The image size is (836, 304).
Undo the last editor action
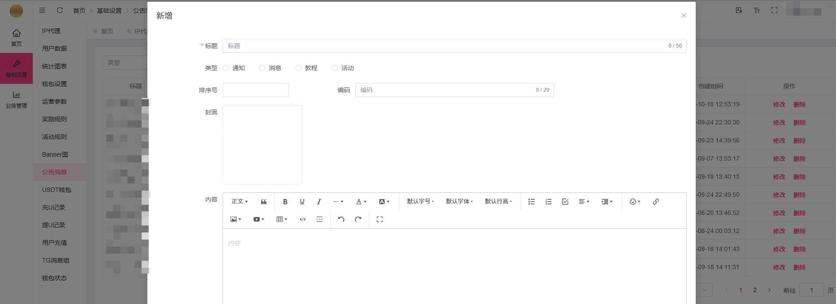click(341, 219)
